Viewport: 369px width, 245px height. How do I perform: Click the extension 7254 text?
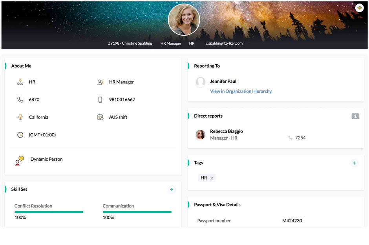tap(300, 138)
